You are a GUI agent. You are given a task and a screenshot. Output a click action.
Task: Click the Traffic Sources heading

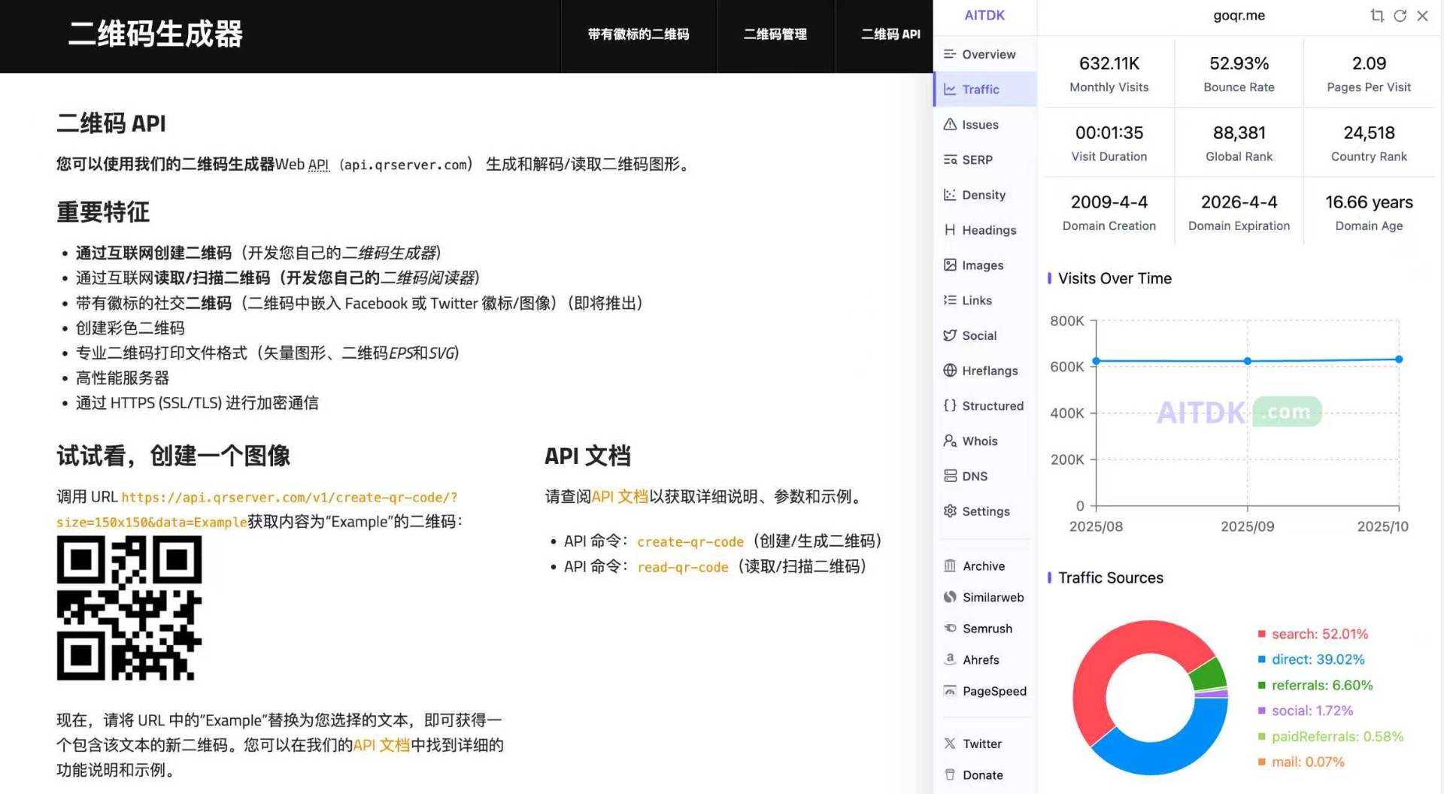pyautogui.click(x=1111, y=577)
